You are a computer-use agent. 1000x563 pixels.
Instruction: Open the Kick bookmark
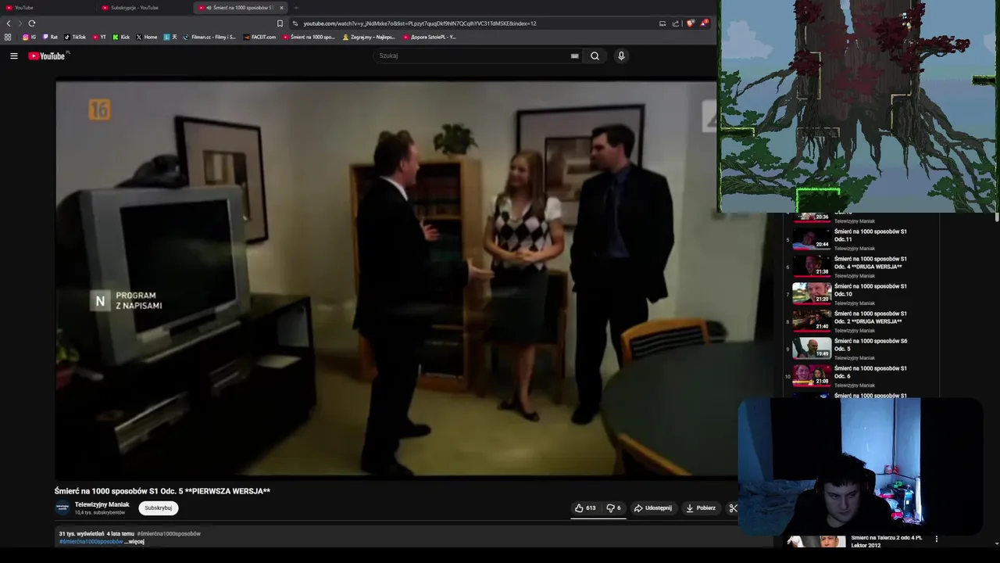tap(121, 37)
